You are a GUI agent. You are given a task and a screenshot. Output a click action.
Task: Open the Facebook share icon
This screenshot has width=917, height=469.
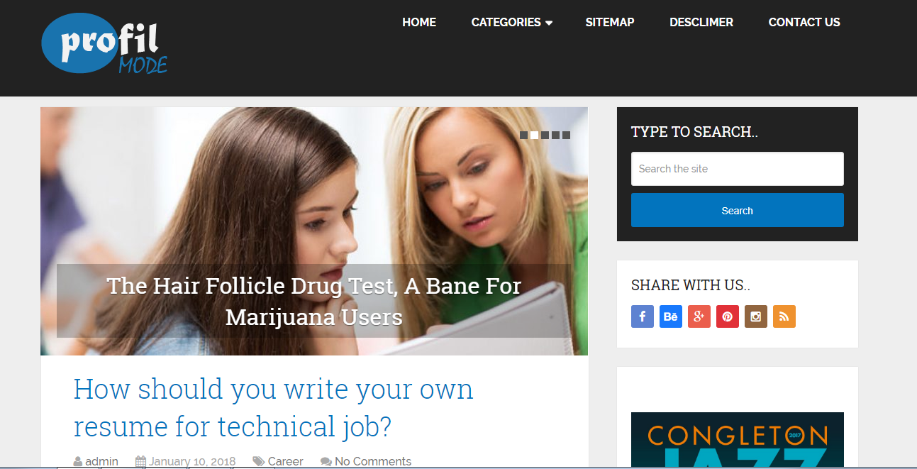click(x=643, y=316)
